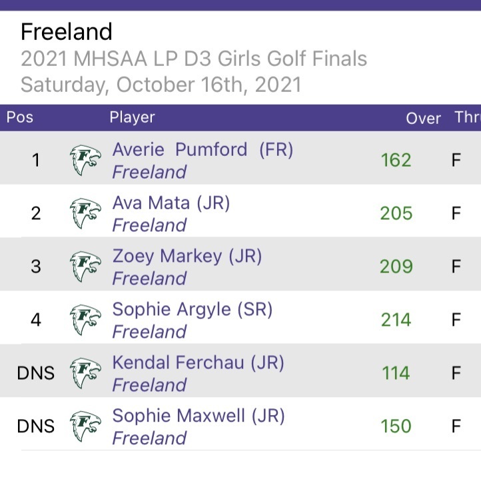Tap Freeland logo beside Zoey Markey

[x=85, y=266]
